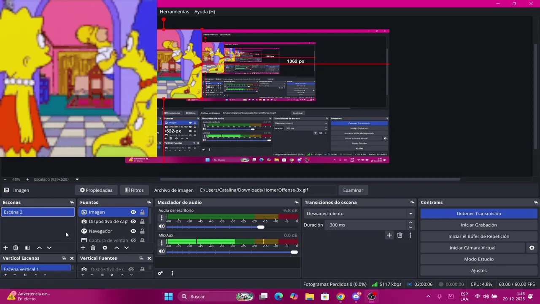Open Audio del escritorio three-dot options

coord(162,218)
